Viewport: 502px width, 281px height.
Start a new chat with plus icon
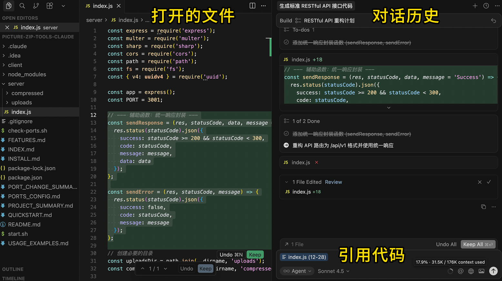tap(475, 6)
